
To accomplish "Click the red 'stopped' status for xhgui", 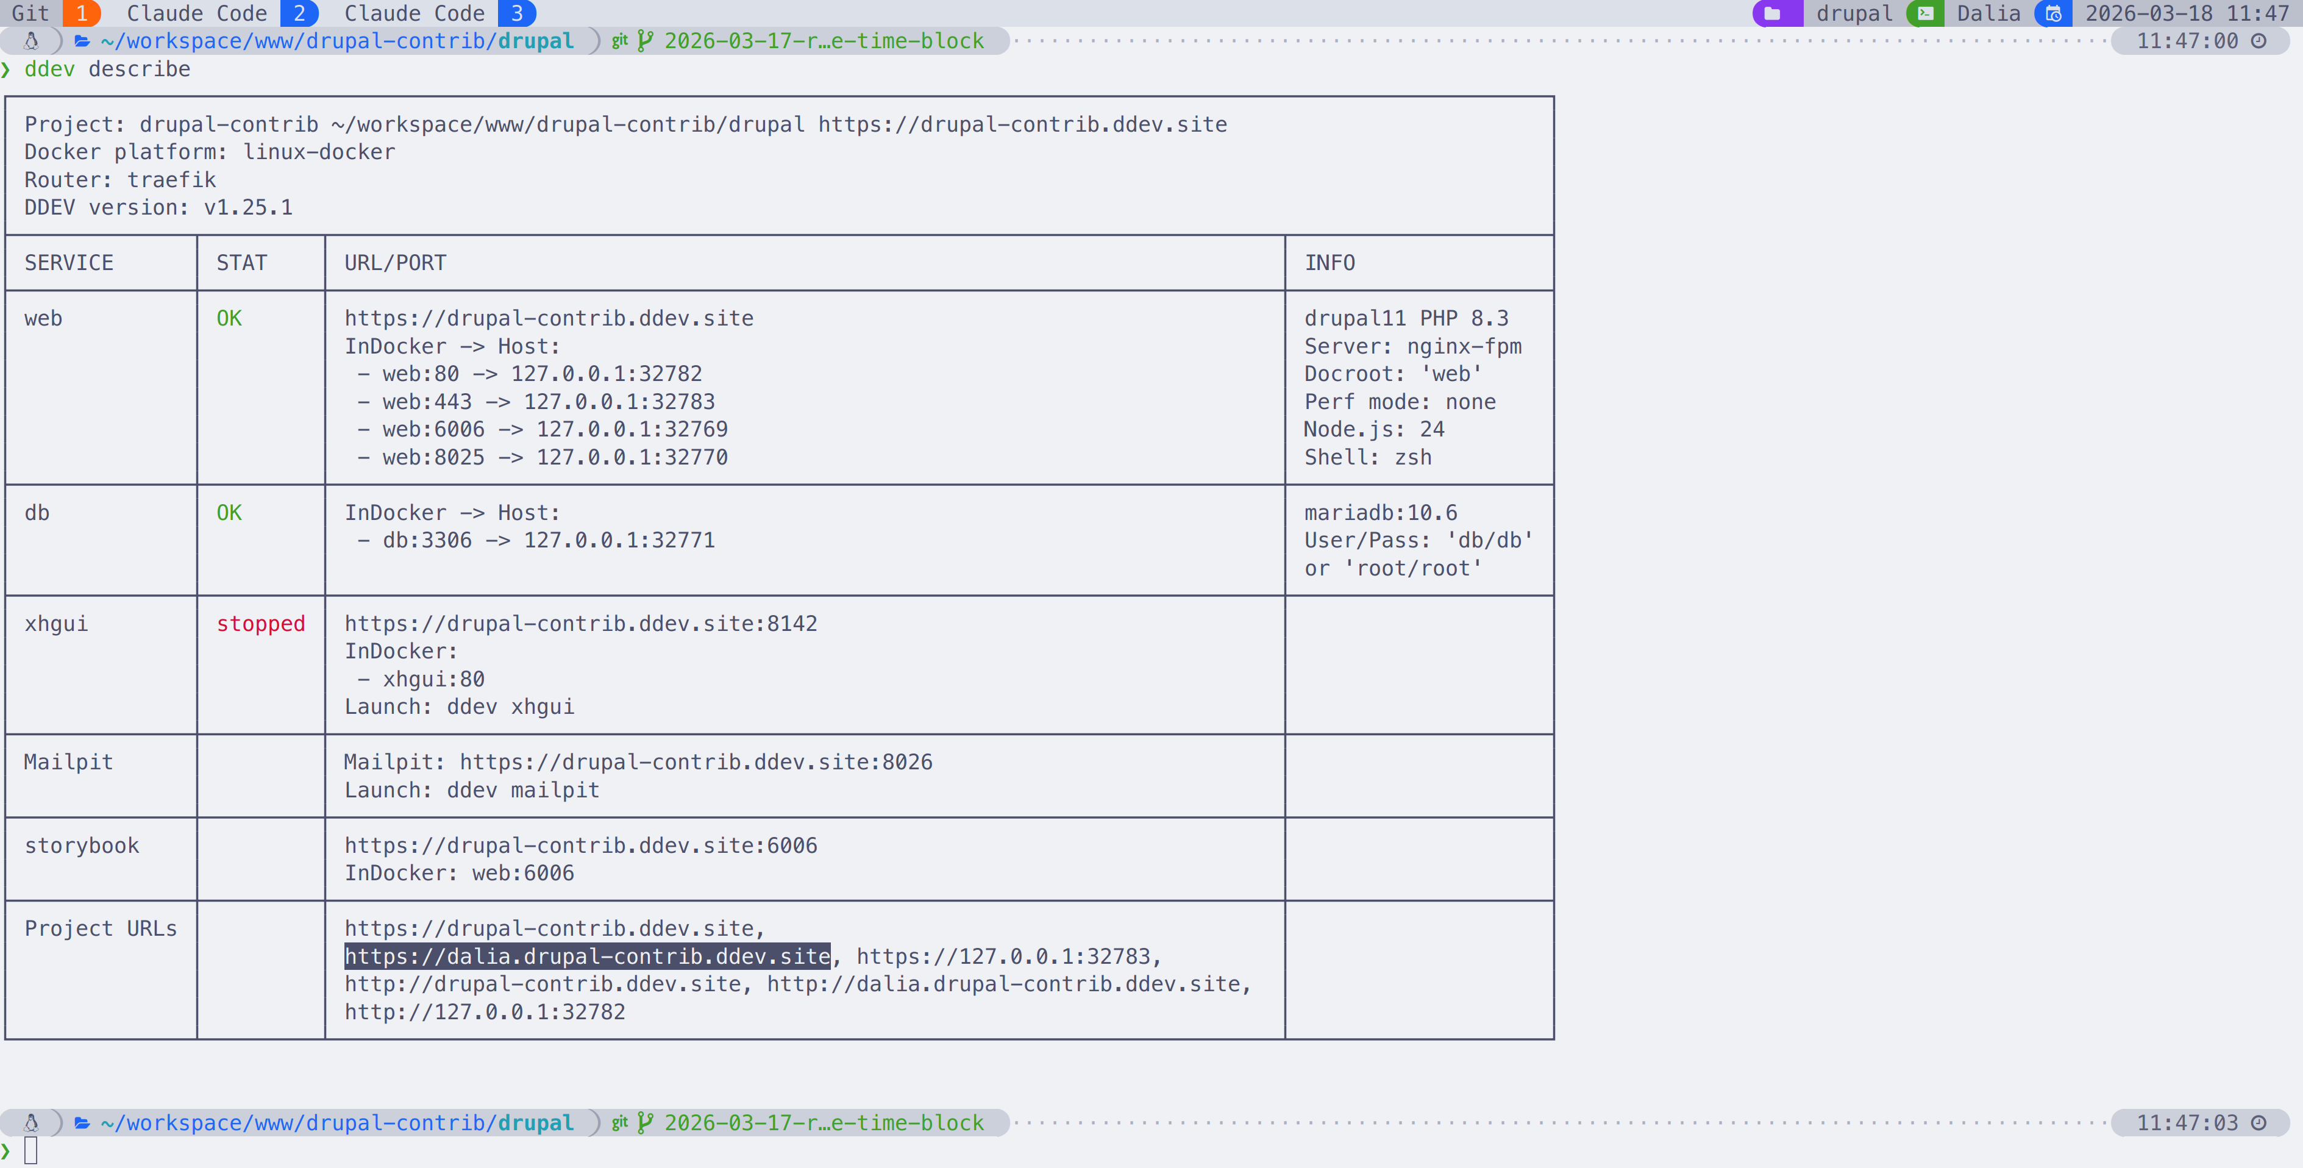I will [x=261, y=624].
